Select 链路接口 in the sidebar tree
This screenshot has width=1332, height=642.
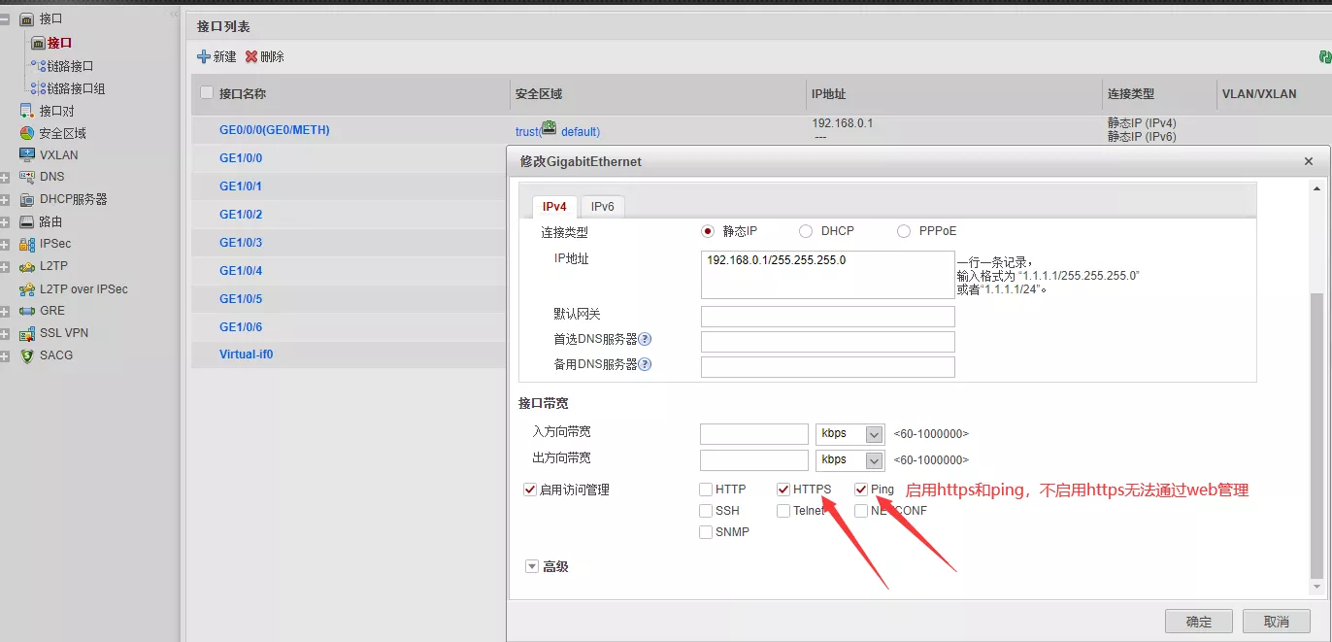click(x=70, y=66)
